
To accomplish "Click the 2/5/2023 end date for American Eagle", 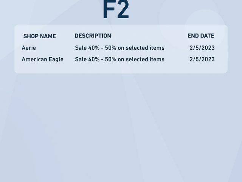I will 202,59.
